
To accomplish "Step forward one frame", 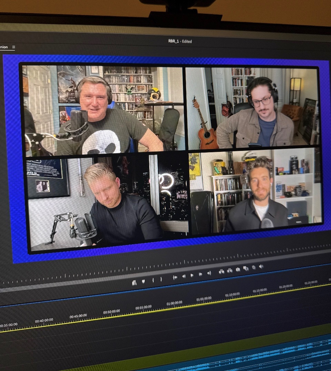I will tap(200, 274).
